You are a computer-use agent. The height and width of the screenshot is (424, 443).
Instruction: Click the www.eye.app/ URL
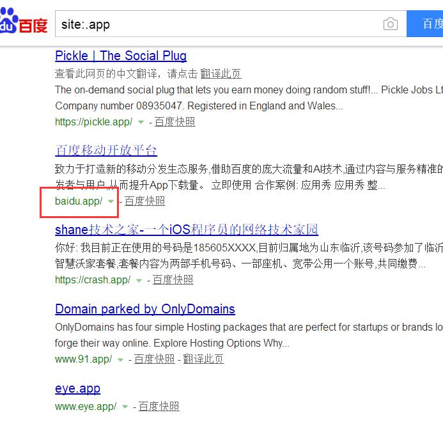point(86,407)
